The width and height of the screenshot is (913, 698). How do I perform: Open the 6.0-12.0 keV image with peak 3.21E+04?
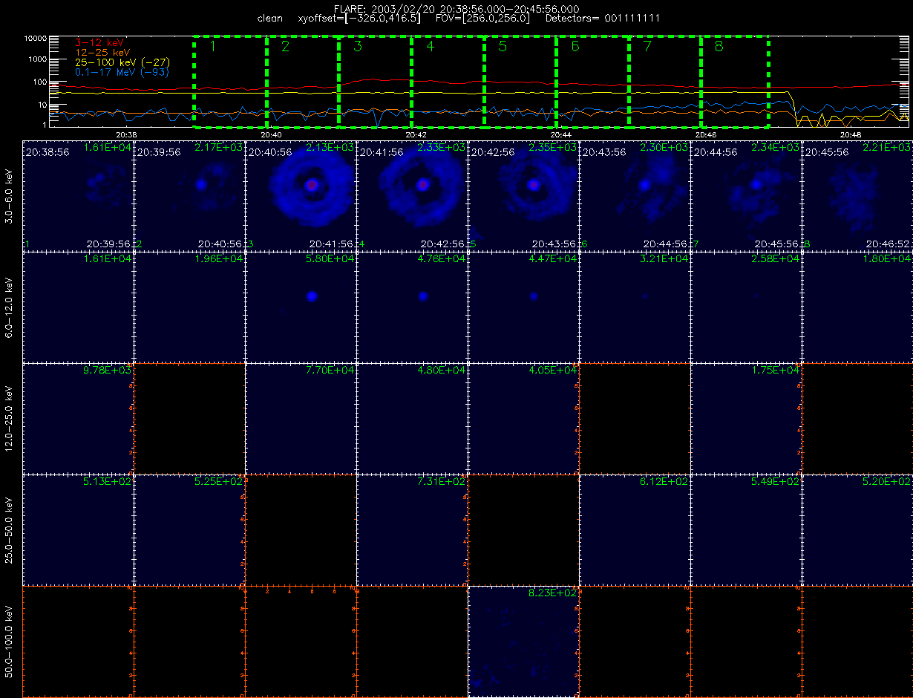click(635, 307)
